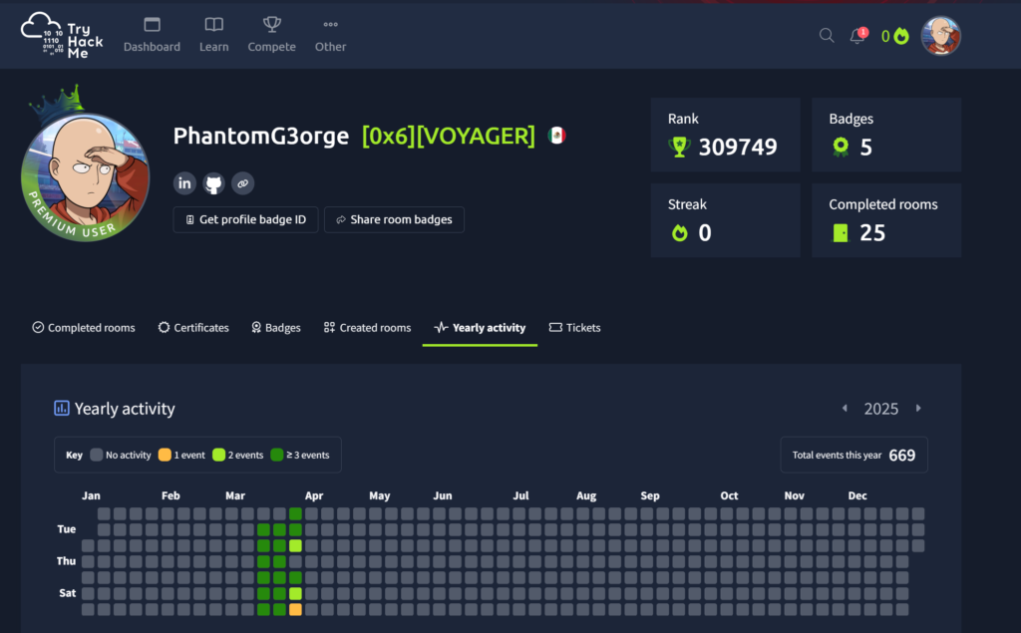Click the May month label
1021x633 pixels.
(380, 495)
